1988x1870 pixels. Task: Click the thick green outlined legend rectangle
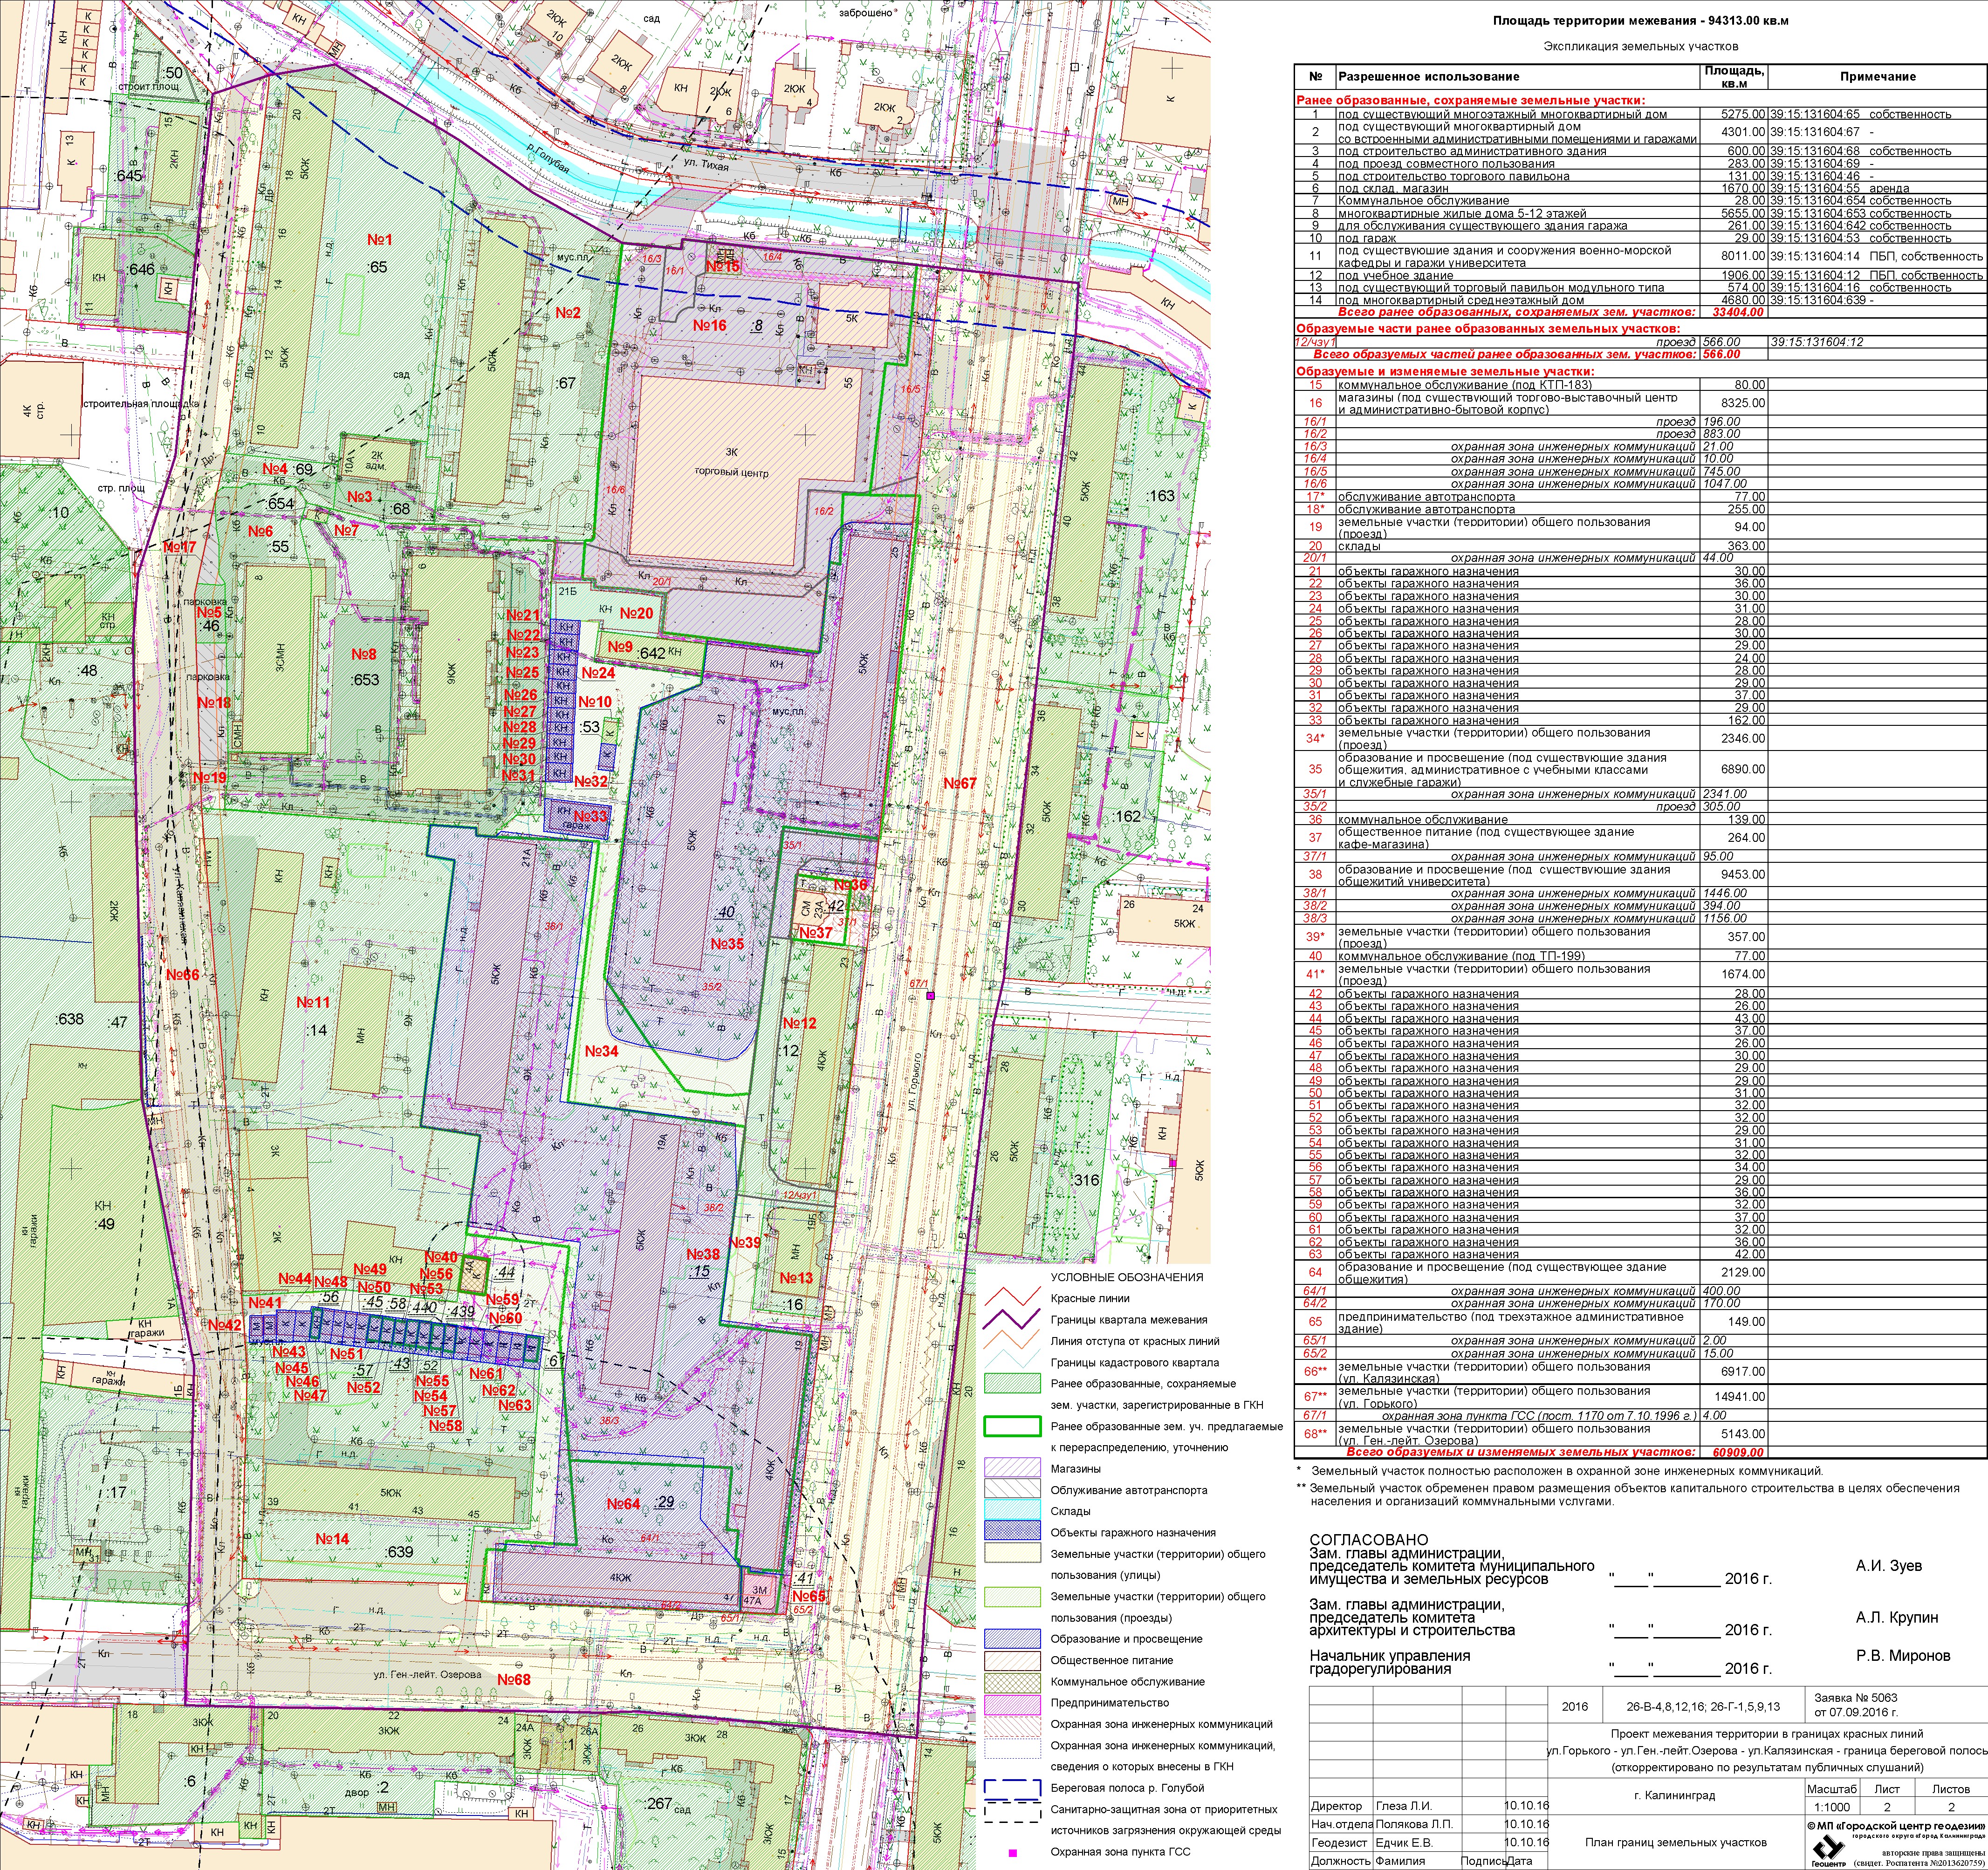(1014, 1426)
